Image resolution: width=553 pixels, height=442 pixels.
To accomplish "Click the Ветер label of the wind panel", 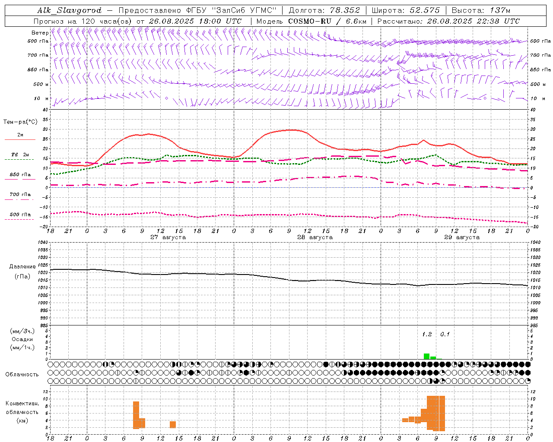I will tap(40, 33).
